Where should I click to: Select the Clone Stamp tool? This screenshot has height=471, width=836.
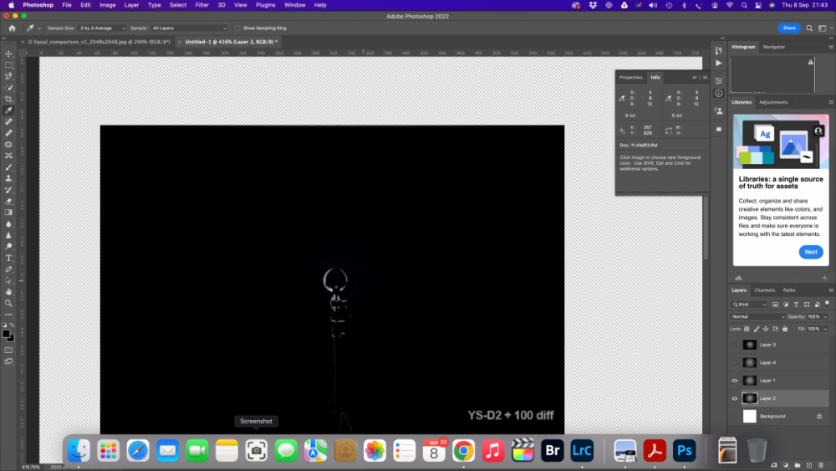(8, 178)
